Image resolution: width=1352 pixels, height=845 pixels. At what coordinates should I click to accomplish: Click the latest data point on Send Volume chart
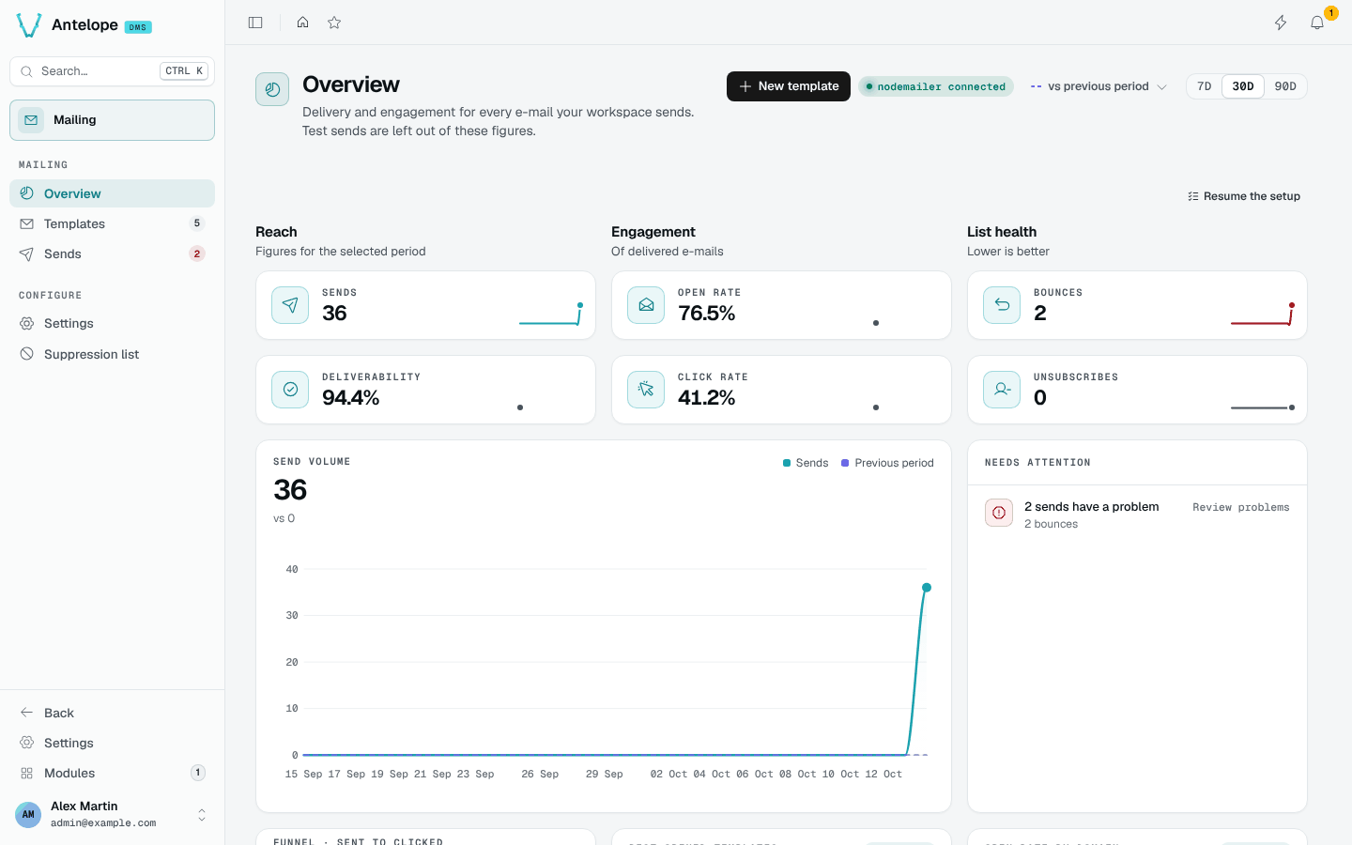927,588
